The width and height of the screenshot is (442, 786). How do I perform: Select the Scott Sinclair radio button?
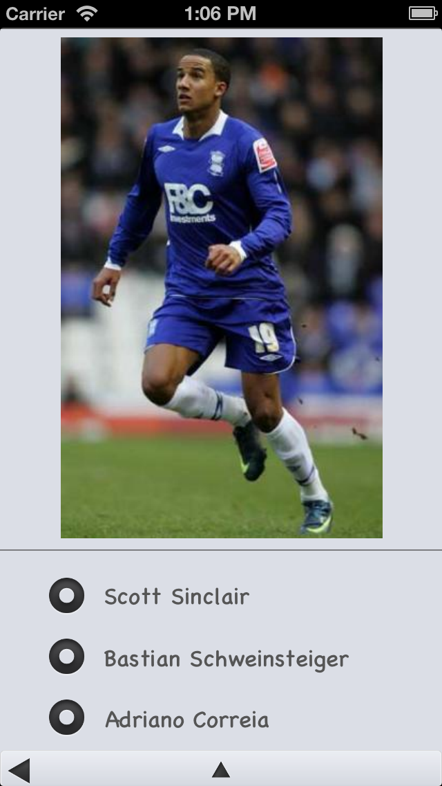pyautogui.click(x=66, y=596)
